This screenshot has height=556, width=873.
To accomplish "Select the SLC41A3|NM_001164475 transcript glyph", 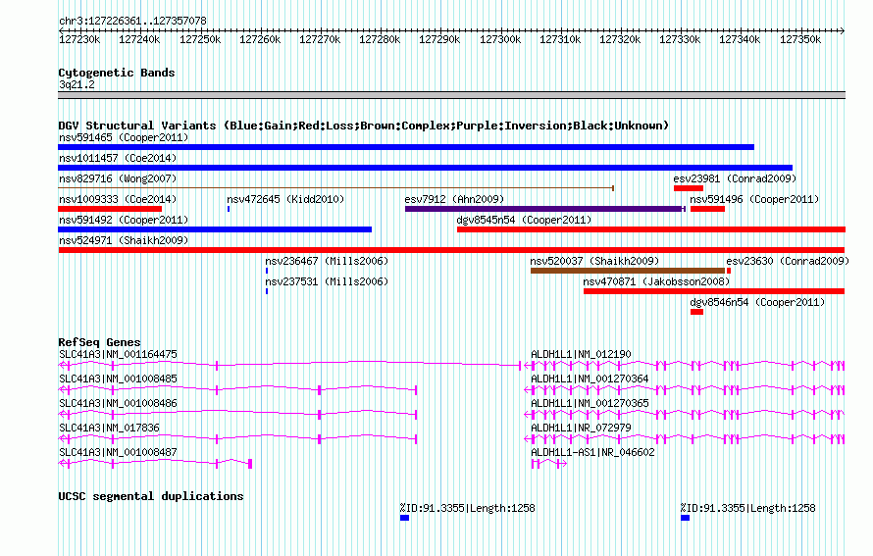I will (x=289, y=366).
